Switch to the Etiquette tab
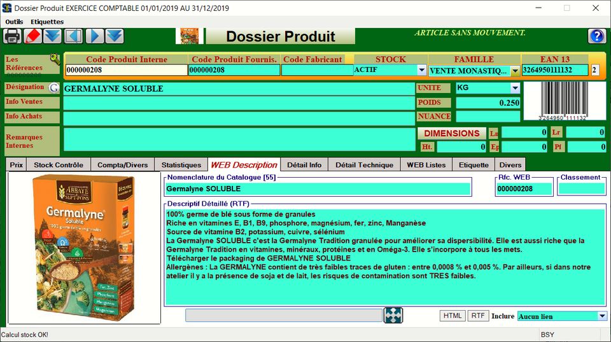The image size is (611, 342). [x=474, y=164]
